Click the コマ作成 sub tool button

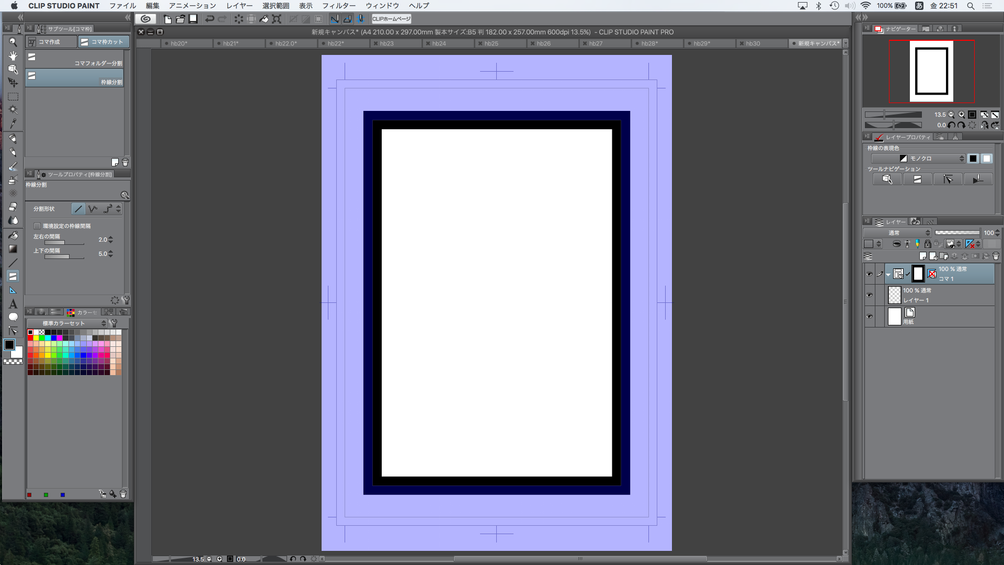pos(51,42)
